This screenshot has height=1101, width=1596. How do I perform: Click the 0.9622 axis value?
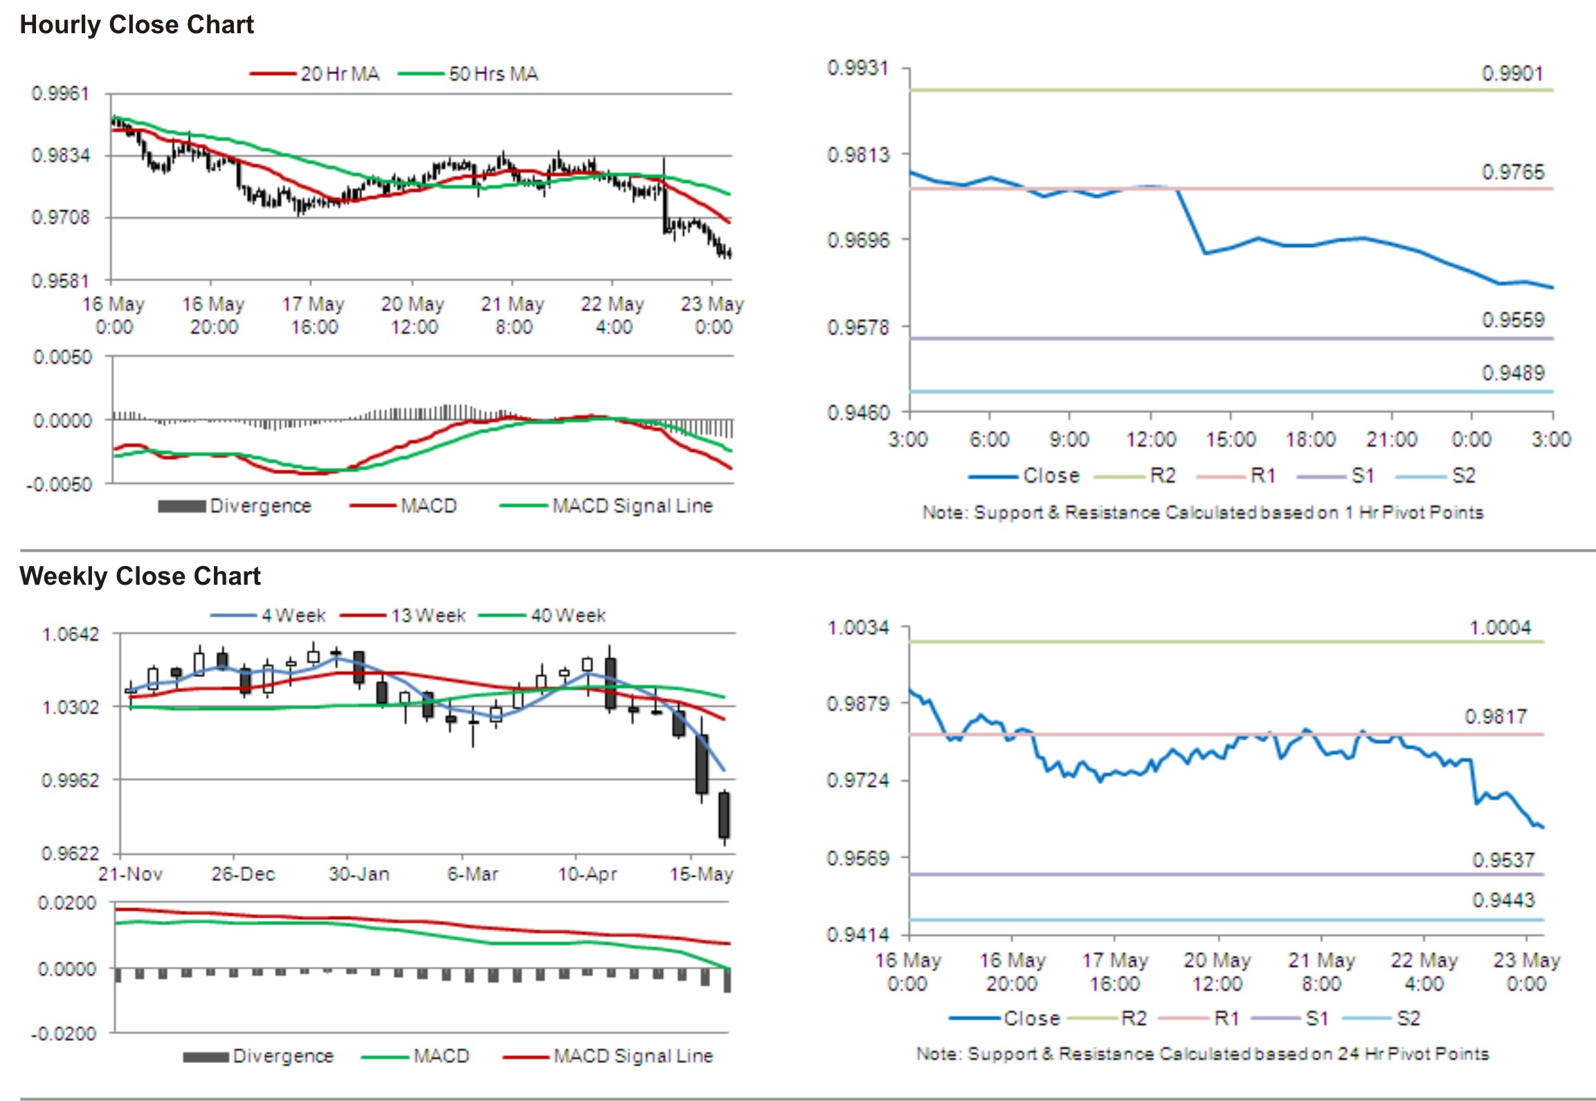pyautogui.click(x=71, y=853)
